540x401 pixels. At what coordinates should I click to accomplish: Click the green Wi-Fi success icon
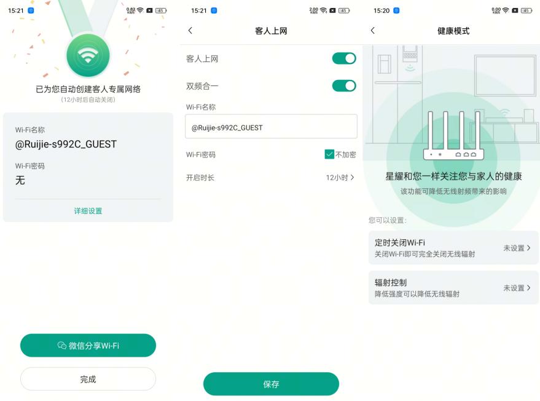[x=87, y=55]
